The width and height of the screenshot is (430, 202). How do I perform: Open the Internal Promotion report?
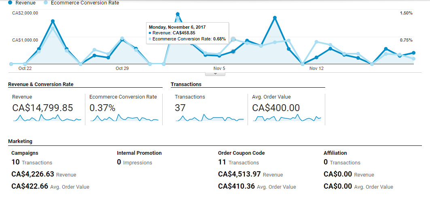point(139,153)
